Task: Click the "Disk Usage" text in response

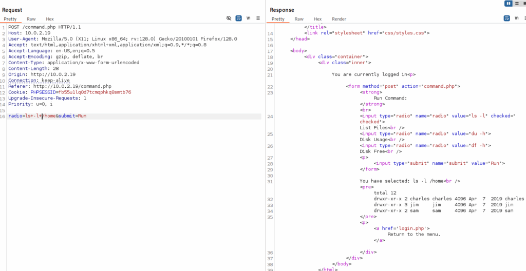Action: tap(374, 140)
